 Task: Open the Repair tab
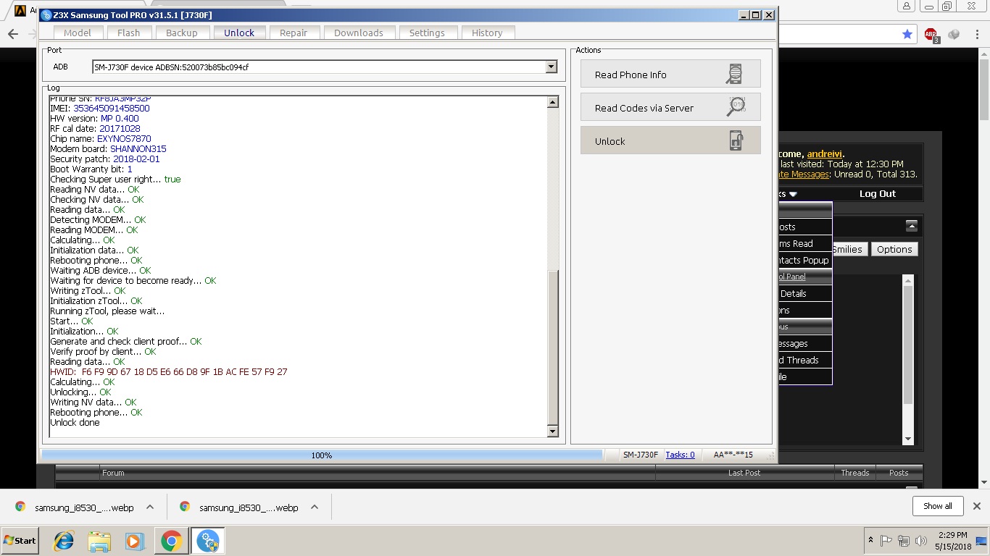point(294,33)
